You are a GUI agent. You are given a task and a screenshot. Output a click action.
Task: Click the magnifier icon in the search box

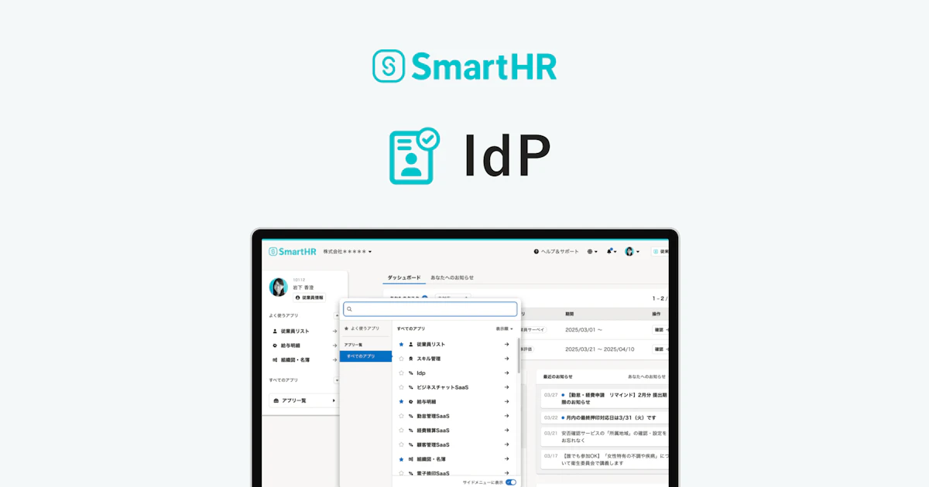(x=350, y=309)
